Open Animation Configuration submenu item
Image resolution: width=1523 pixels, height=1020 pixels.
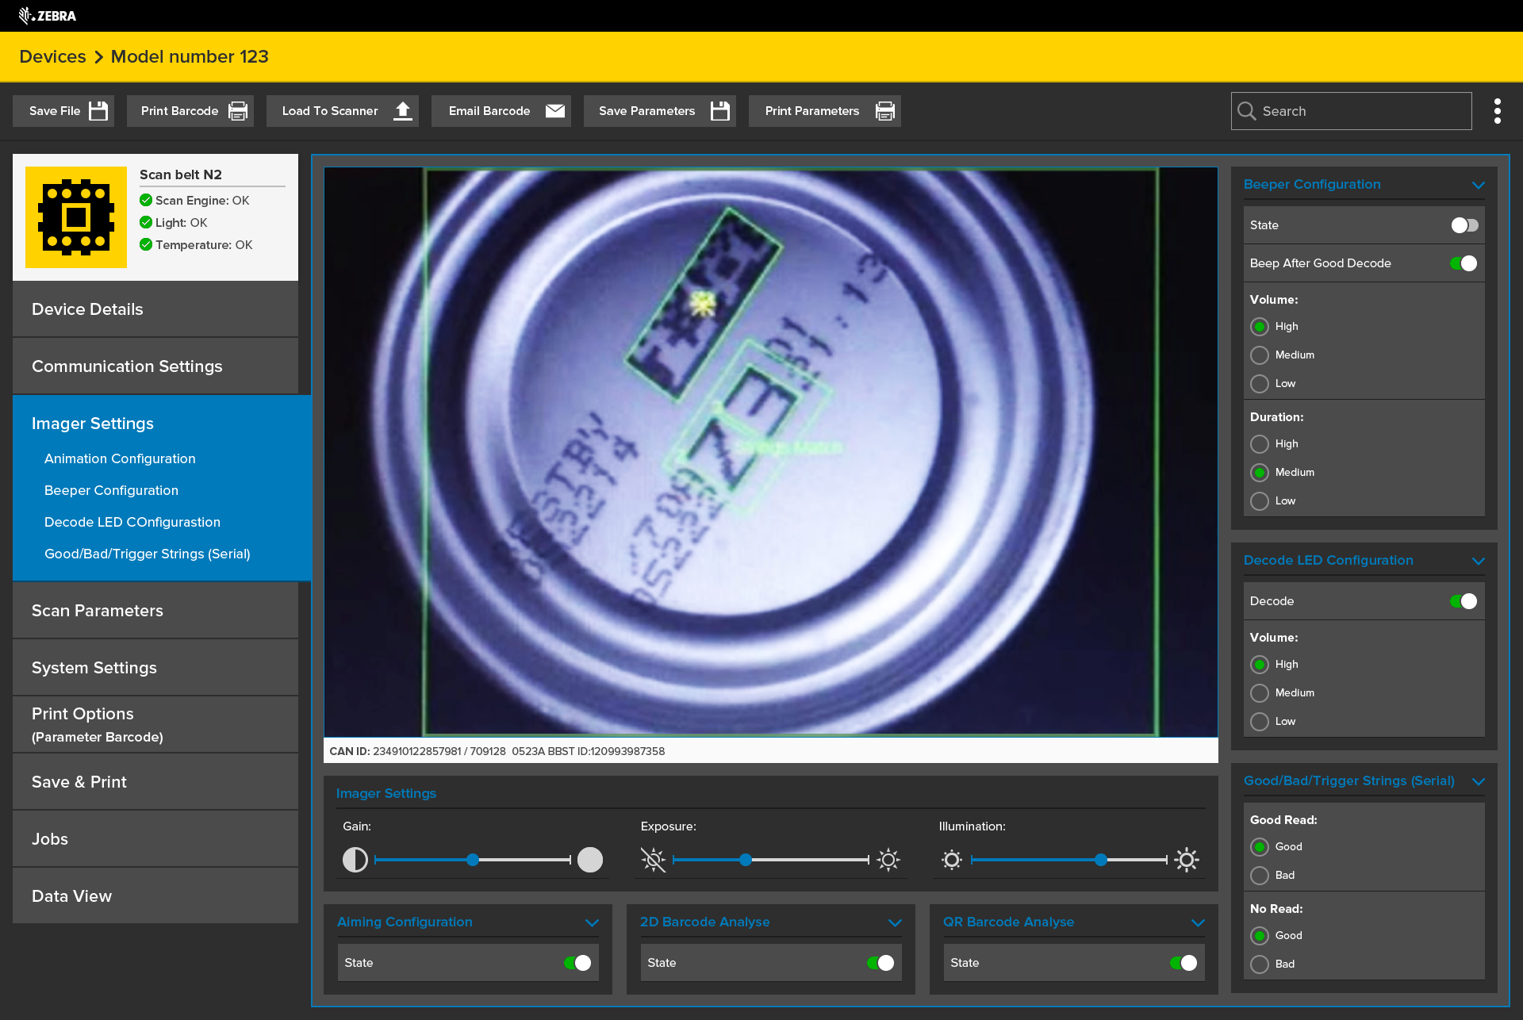120,458
